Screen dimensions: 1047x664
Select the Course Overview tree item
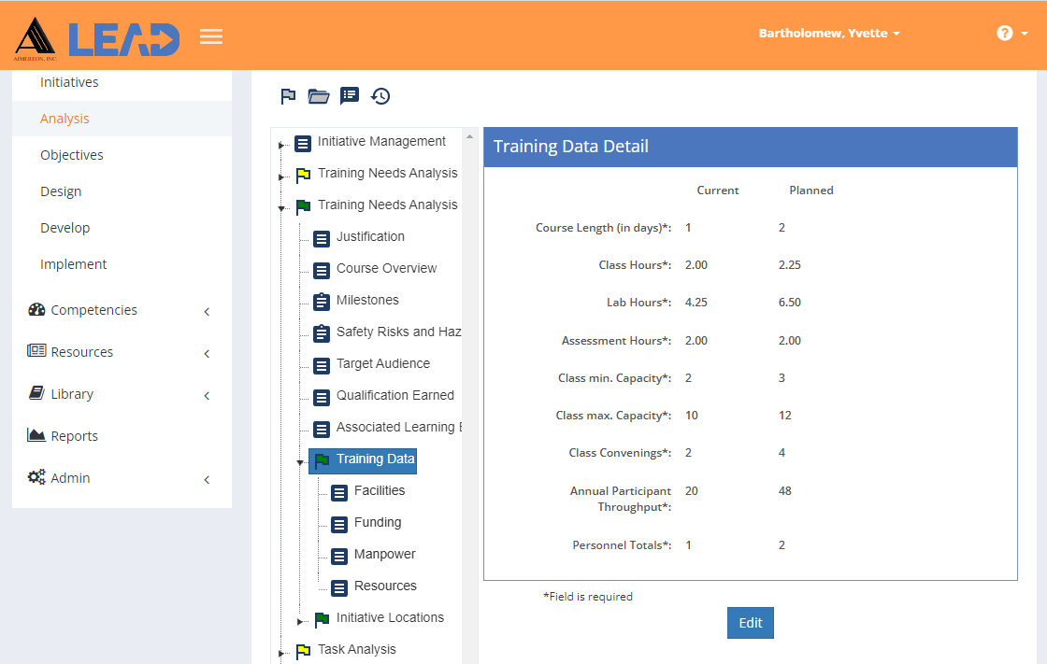click(387, 268)
